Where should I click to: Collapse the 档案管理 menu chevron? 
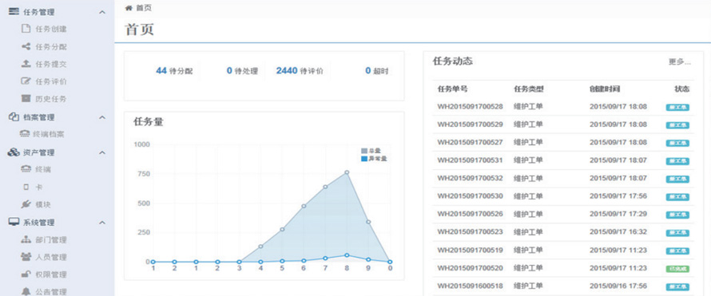click(102, 117)
